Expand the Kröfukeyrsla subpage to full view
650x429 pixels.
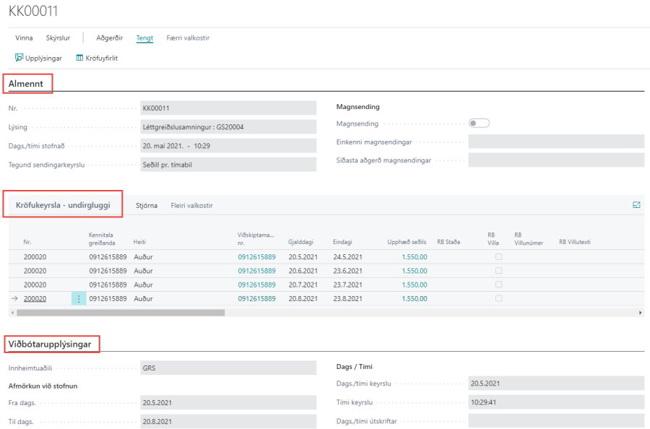point(636,205)
